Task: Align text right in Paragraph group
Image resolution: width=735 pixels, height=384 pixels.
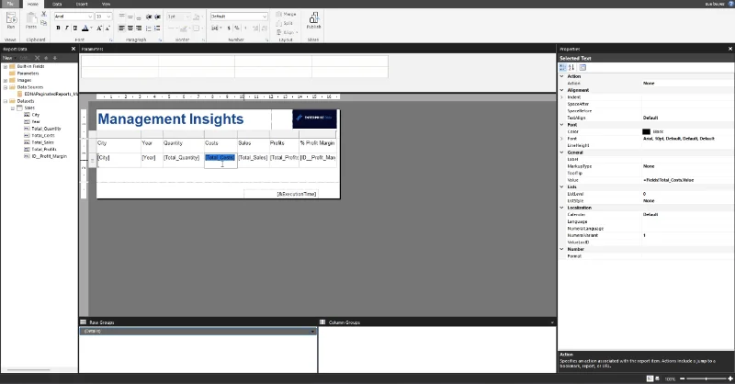Action: point(139,28)
